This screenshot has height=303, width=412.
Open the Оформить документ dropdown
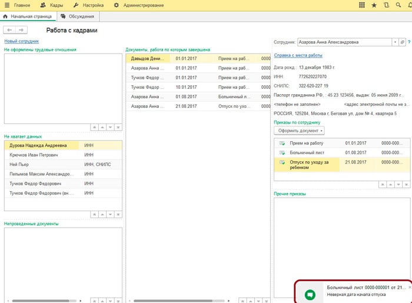click(x=299, y=130)
